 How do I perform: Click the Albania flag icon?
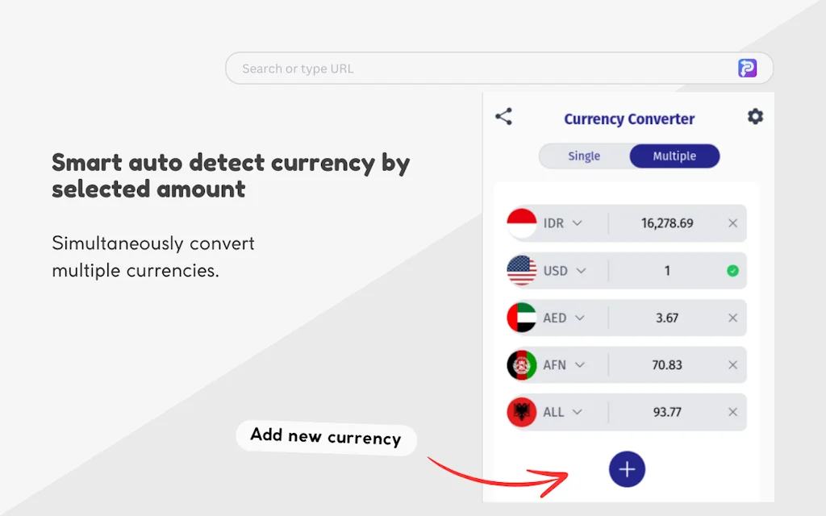[520, 412]
